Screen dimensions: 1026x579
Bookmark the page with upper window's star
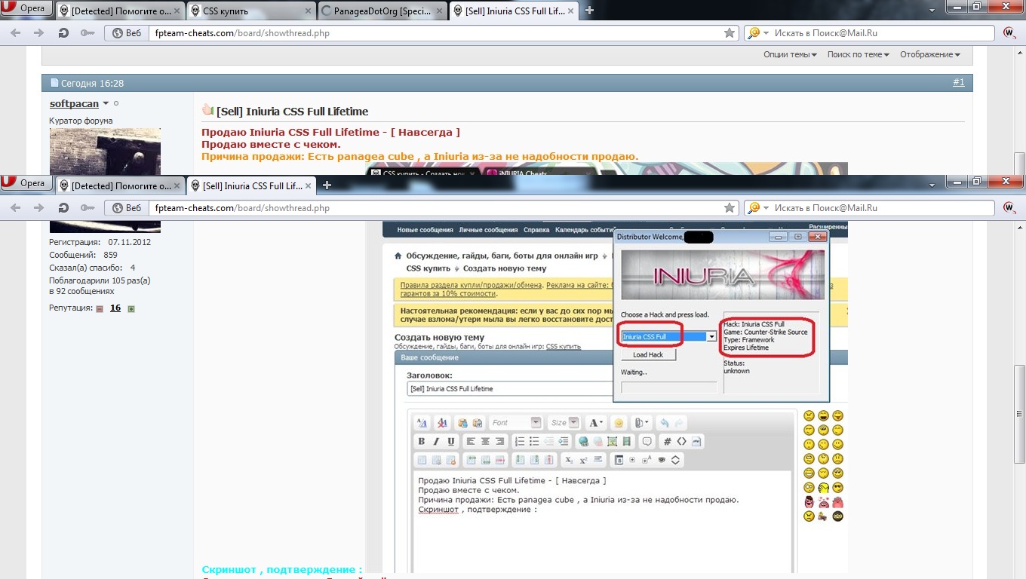tap(729, 33)
